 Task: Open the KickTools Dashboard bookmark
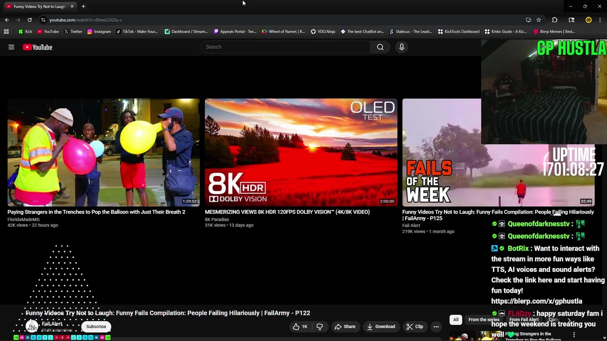coord(458,31)
